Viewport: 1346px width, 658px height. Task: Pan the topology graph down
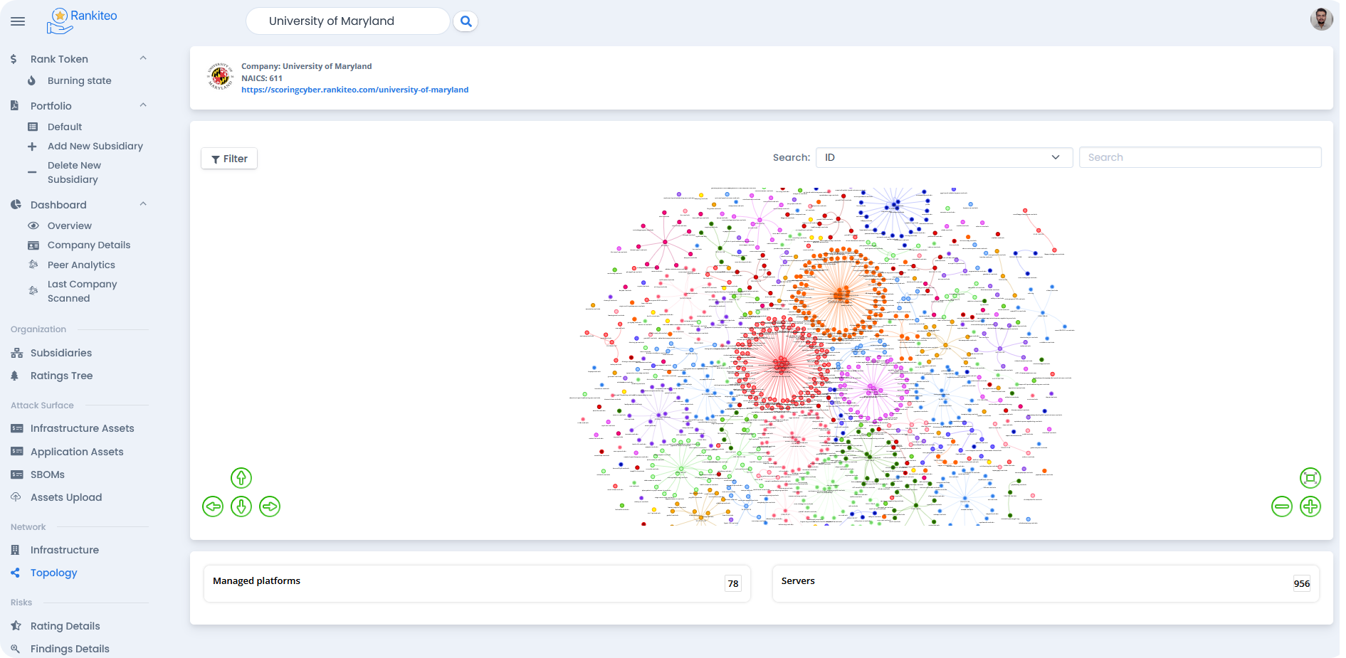241,506
